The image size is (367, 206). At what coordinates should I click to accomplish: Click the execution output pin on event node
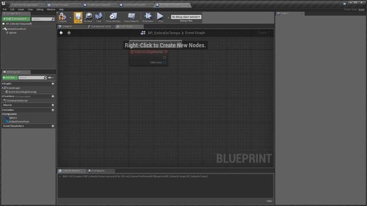tap(165, 57)
